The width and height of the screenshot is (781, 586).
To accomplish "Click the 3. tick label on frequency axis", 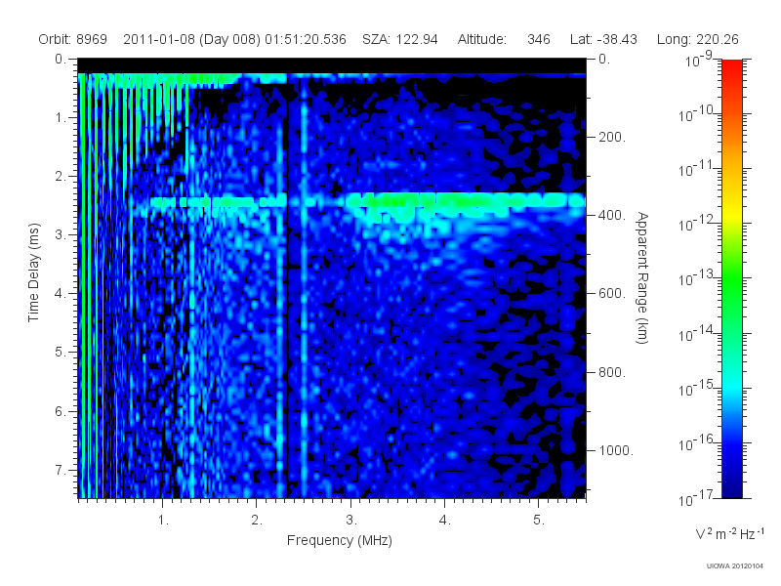I will pyautogui.click(x=351, y=520).
